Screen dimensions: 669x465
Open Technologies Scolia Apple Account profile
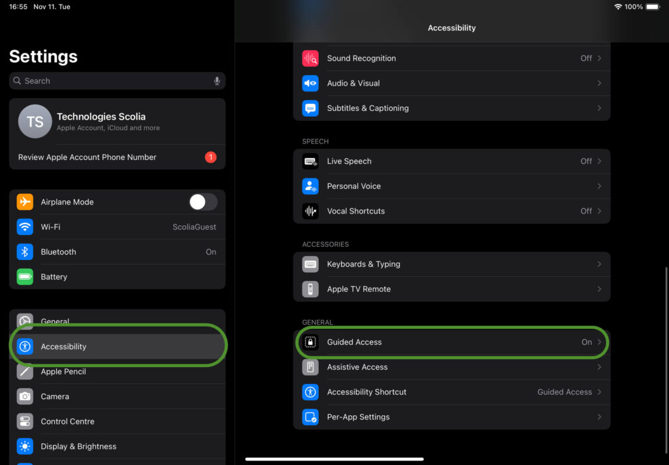click(x=118, y=121)
